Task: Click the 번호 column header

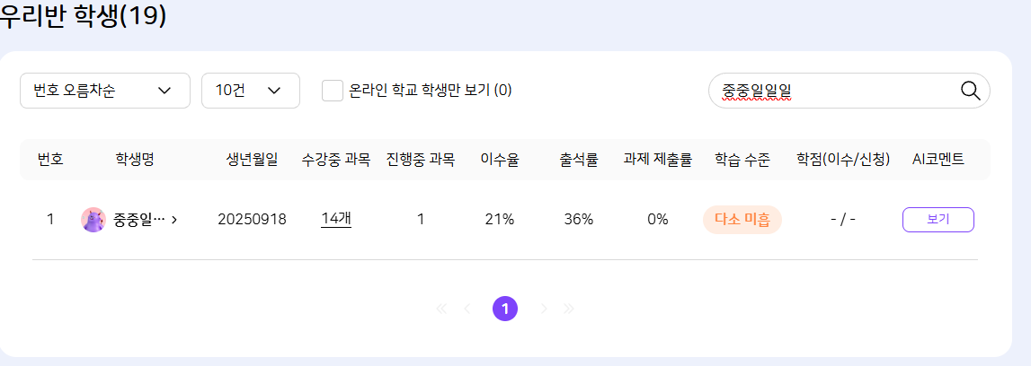Action: point(50,160)
